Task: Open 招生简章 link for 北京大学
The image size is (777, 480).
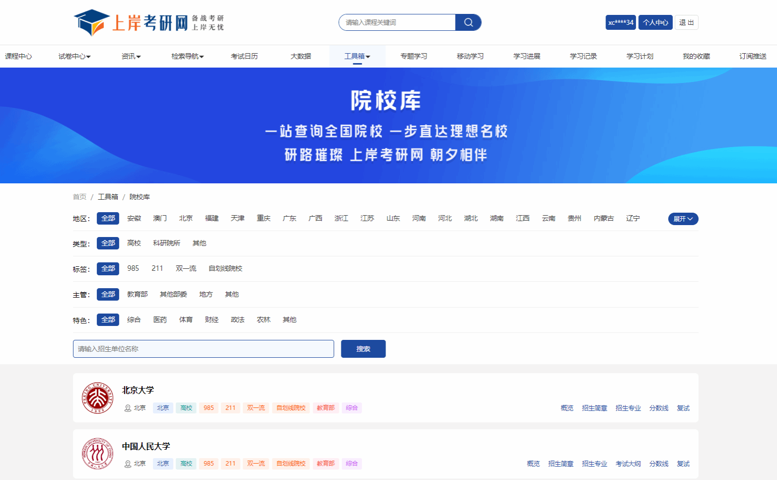Action: point(594,408)
